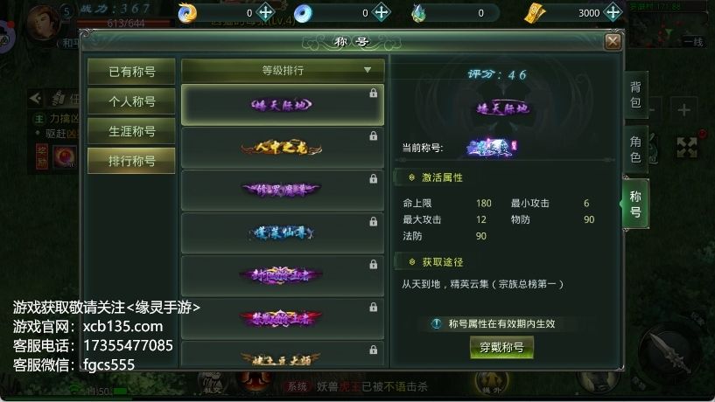Tap the player avatar portrait
This screenshot has width=715, height=402.
tap(43, 22)
